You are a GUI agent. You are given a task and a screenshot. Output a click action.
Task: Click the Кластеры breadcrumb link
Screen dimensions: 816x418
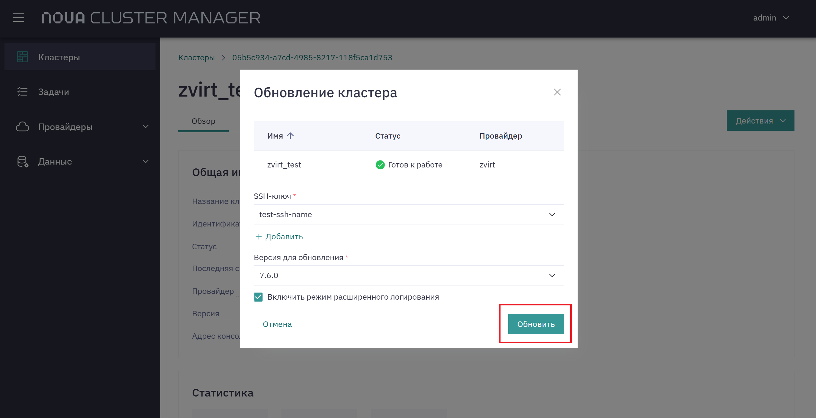click(x=197, y=57)
